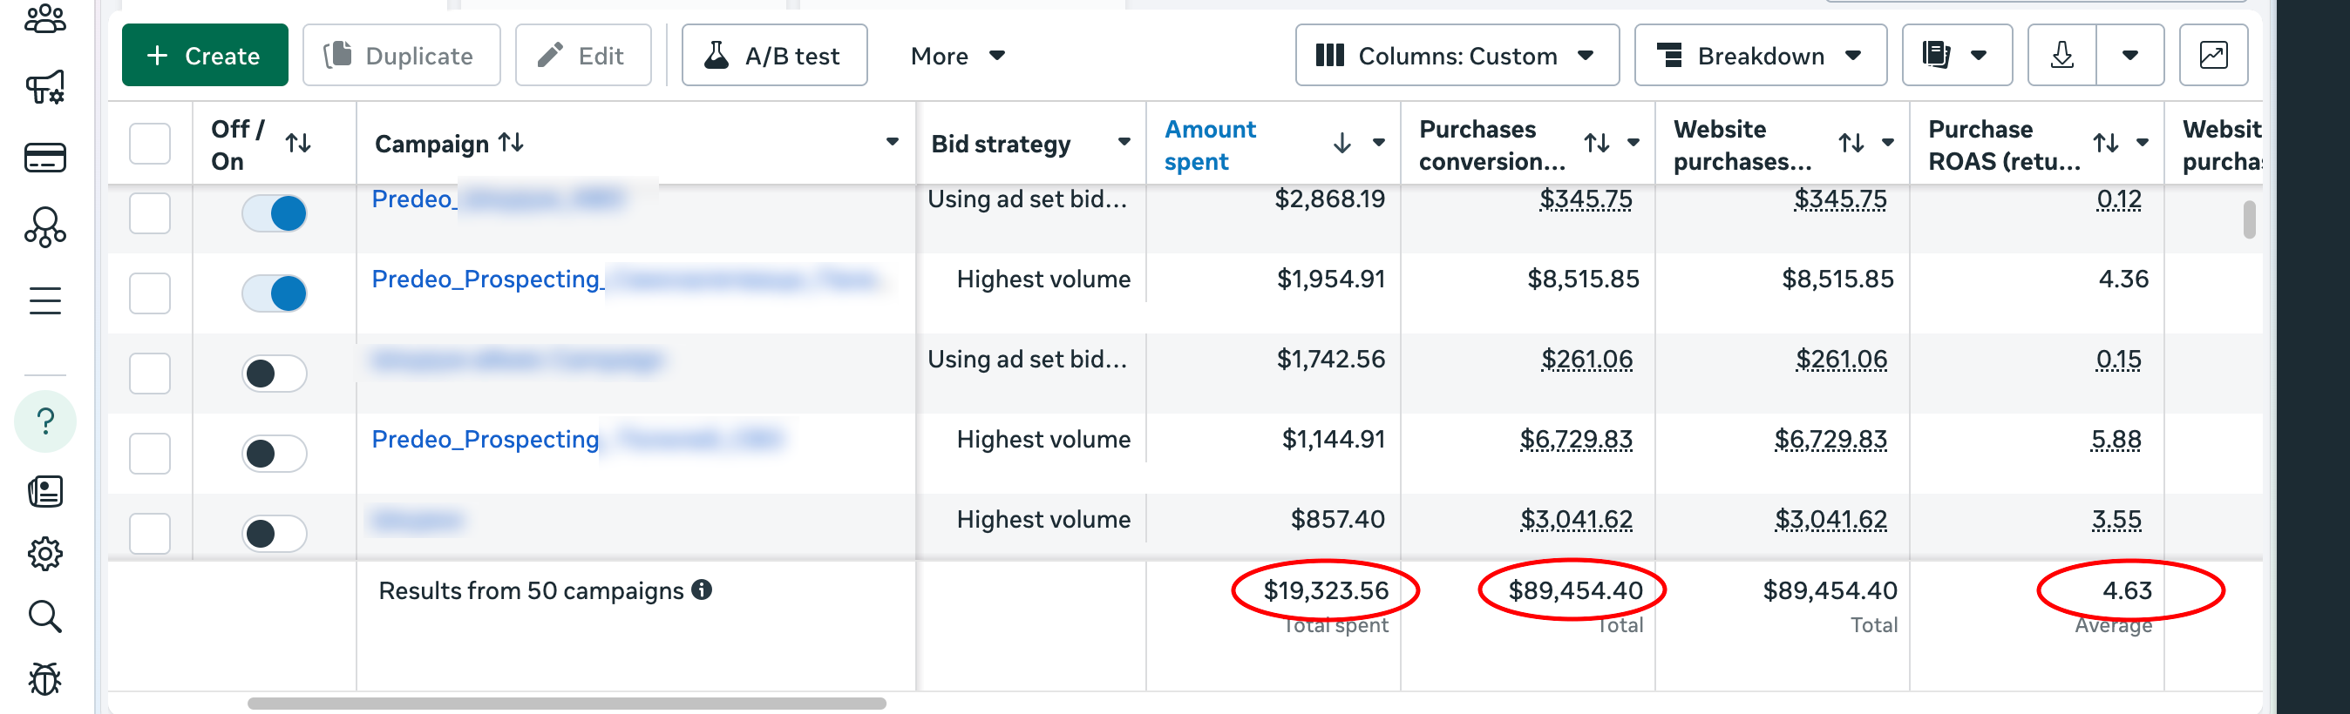The image size is (2350, 714).
Task: Open the charts view icon button
Action: point(2213,56)
